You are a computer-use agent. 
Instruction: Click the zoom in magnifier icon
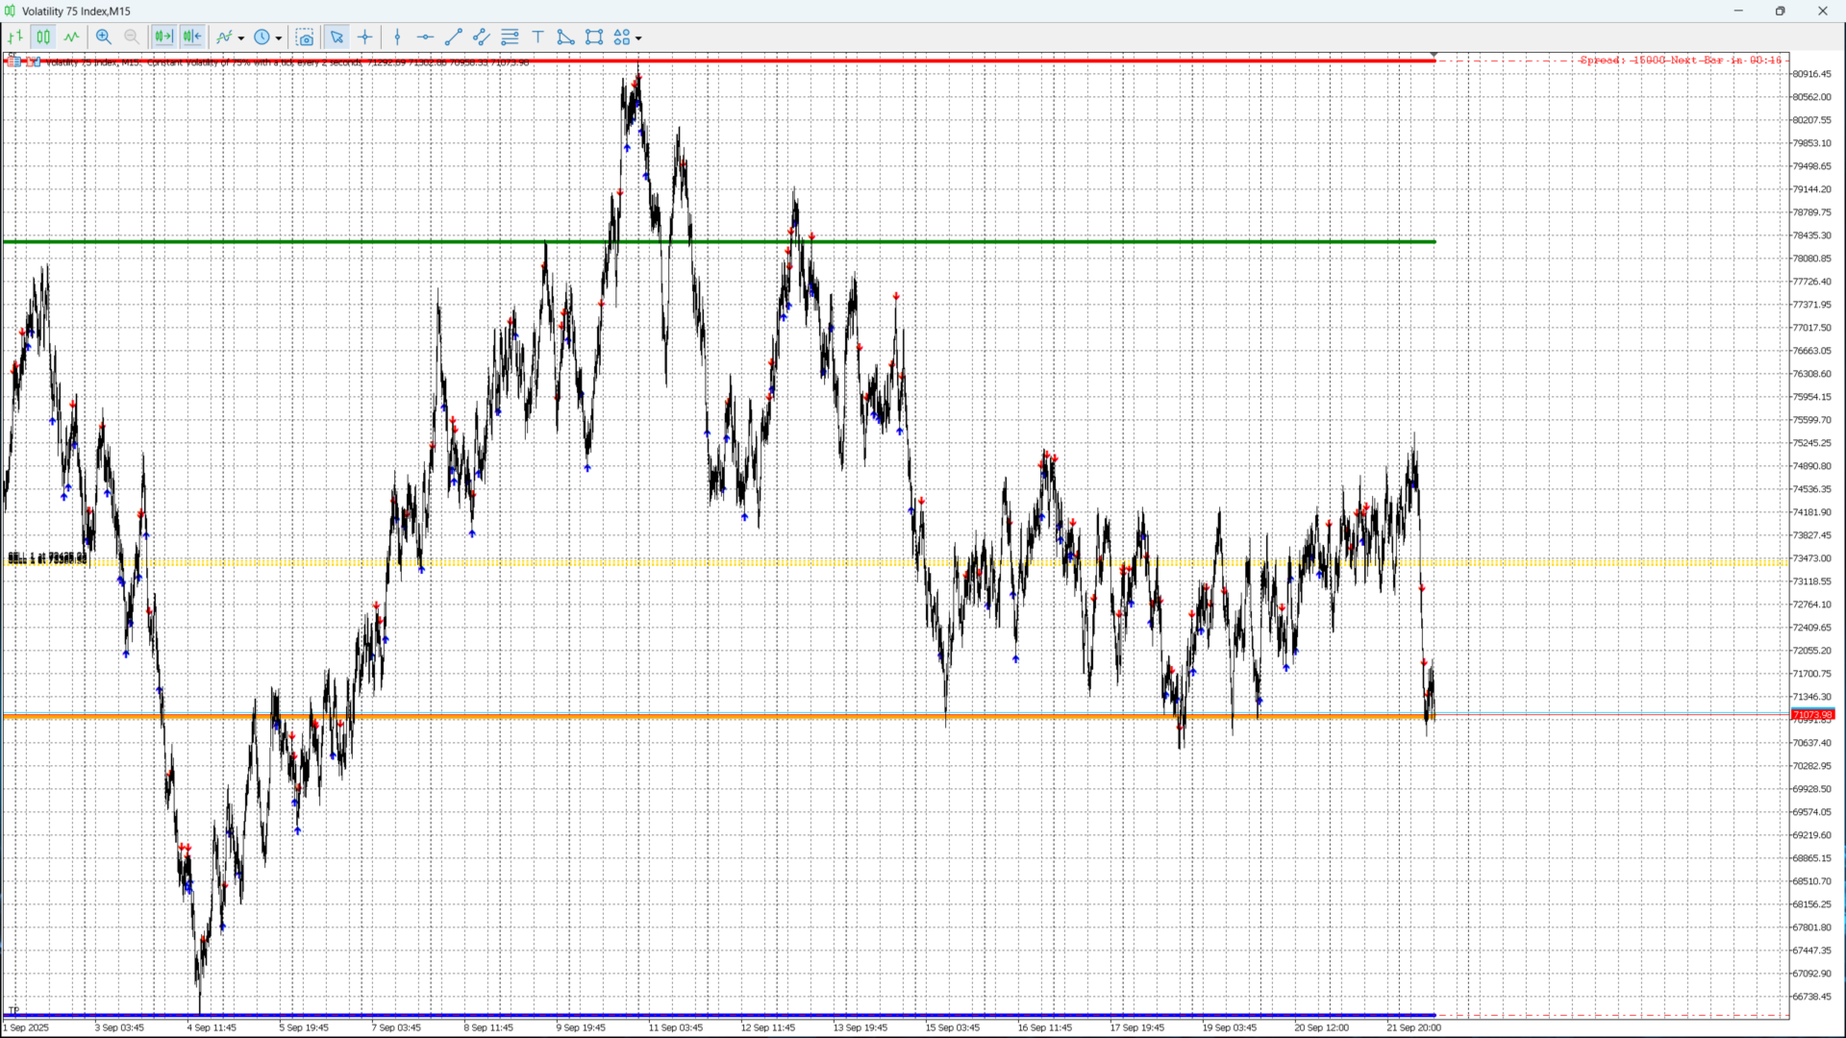pos(104,37)
